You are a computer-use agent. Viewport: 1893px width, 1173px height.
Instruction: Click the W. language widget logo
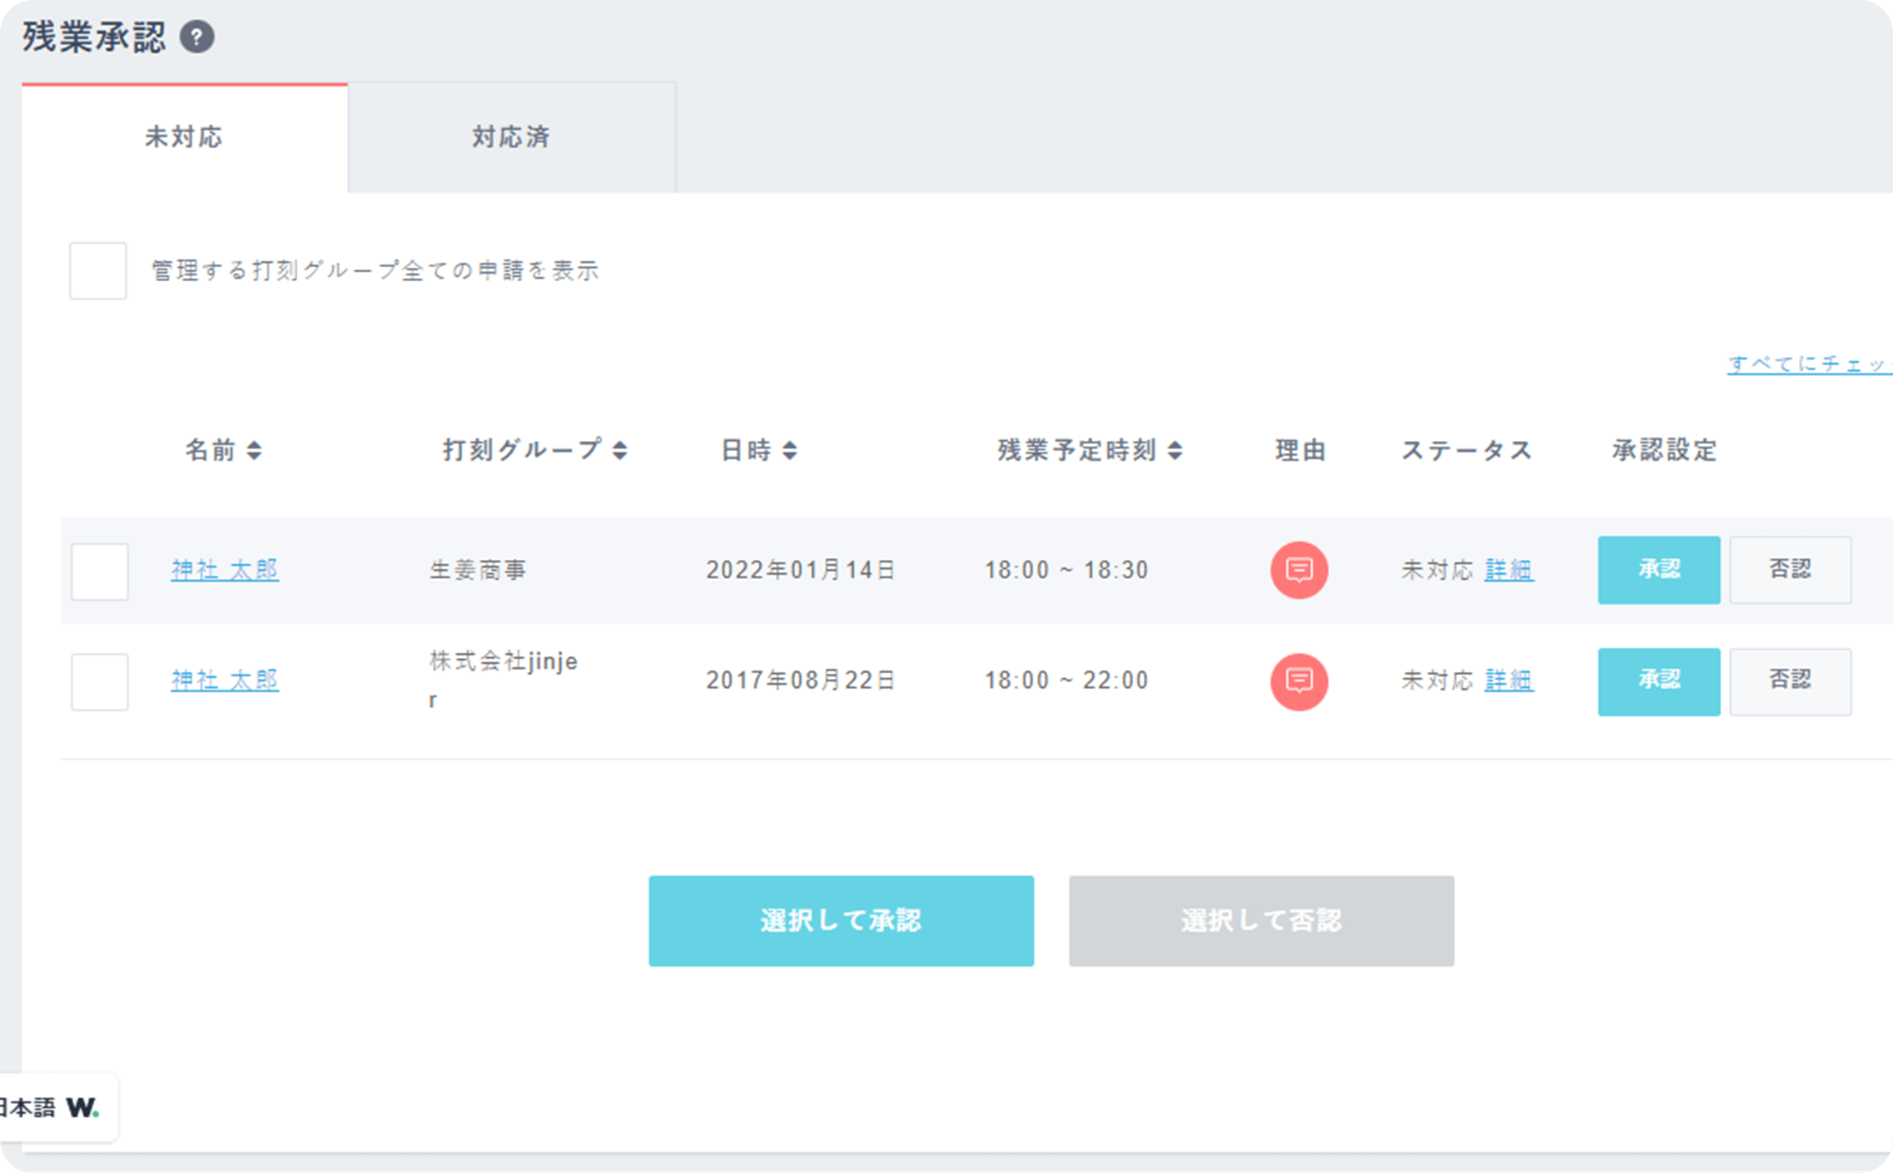pos(82,1107)
